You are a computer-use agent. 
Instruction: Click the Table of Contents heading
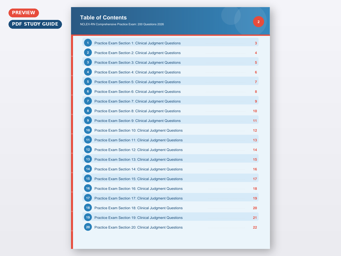(103, 18)
